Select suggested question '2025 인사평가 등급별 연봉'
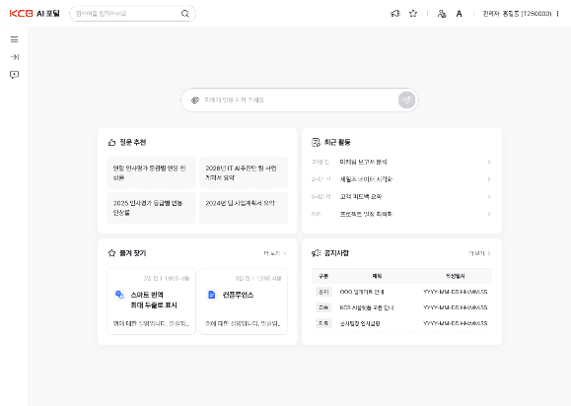571x406 pixels. coord(152,208)
